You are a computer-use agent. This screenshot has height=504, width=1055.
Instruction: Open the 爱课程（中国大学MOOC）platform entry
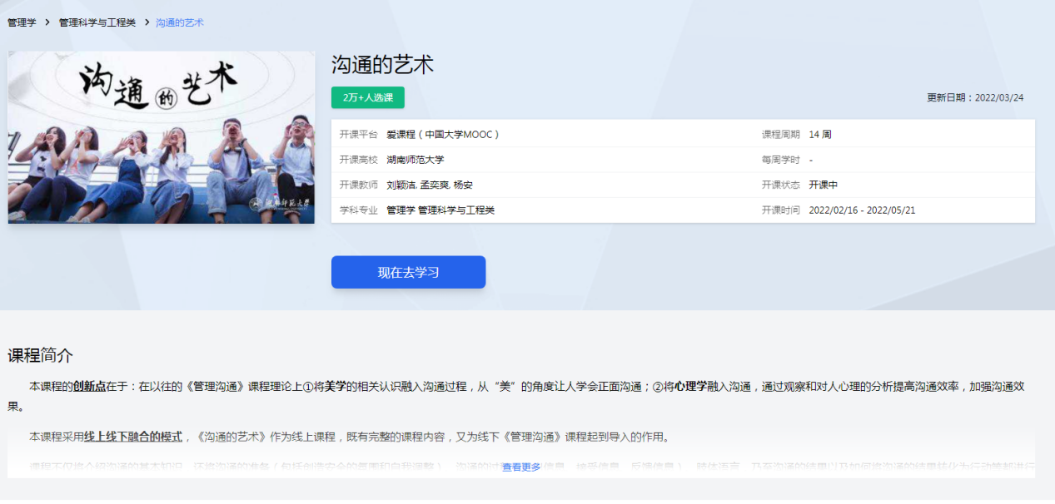click(442, 135)
